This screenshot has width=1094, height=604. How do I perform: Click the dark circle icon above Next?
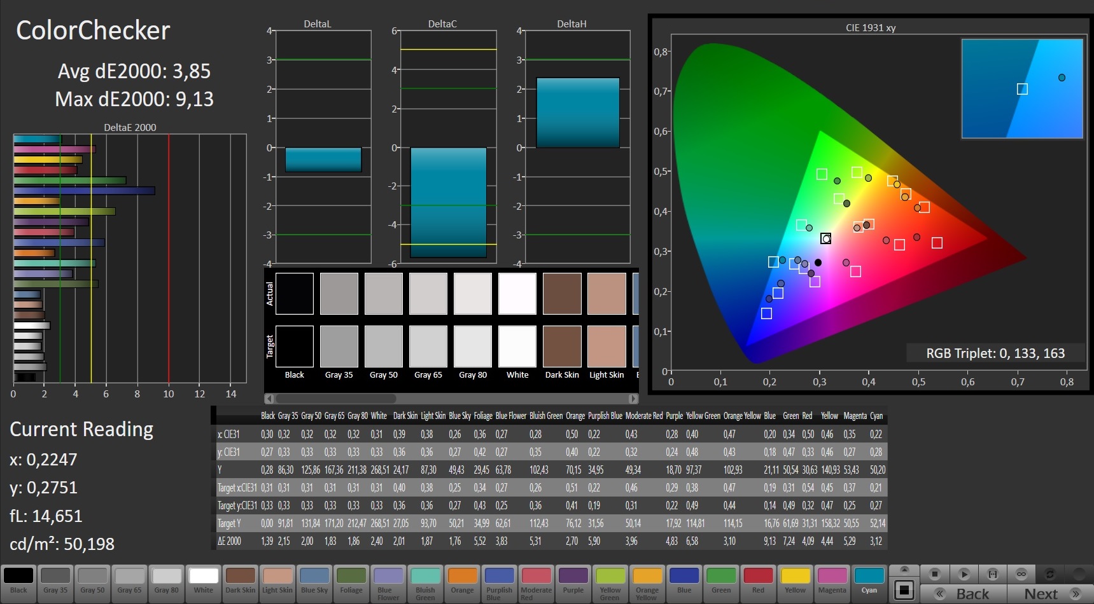coord(1079,574)
